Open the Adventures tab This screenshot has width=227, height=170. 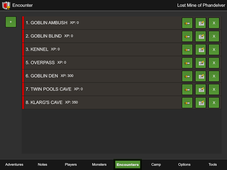pos(14,165)
